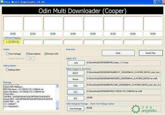This screenshot has width=165, height=115.
Task: Click the Reset Time value field 200
Action: tap(30, 59)
